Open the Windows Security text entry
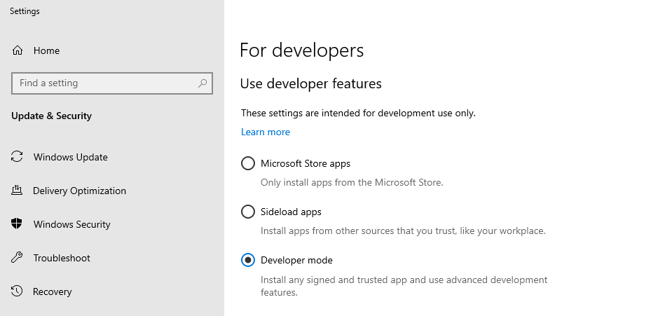The image size is (665, 316). tap(71, 224)
